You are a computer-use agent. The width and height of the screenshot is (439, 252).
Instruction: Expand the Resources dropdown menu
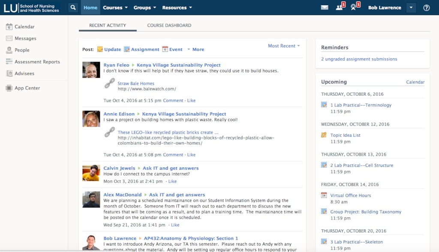pos(177,8)
